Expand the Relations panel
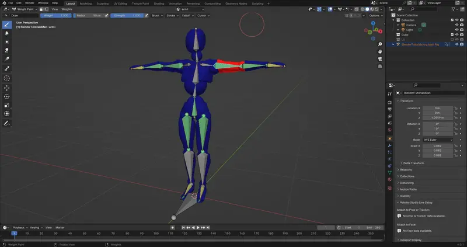The image size is (467, 247). click(x=405, y=169)
